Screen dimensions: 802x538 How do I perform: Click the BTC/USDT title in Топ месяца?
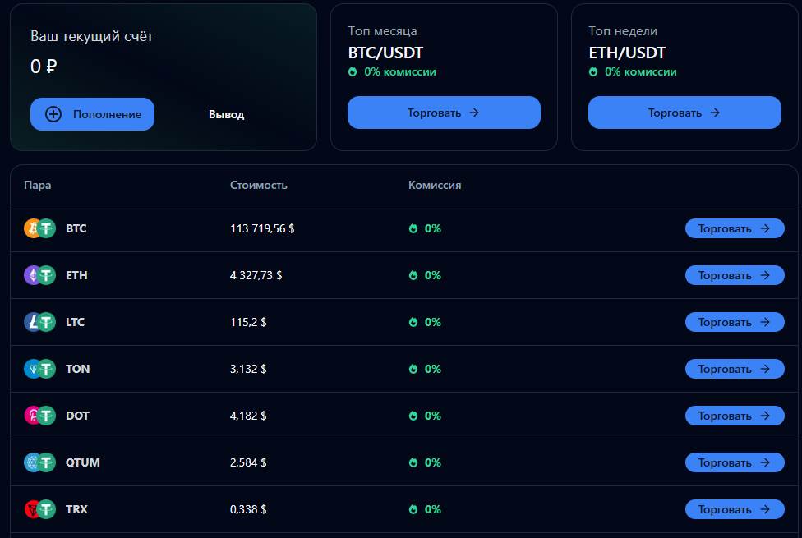(x=385, y=53)
